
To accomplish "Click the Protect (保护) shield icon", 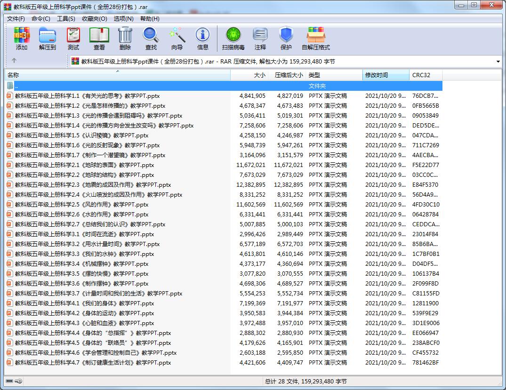I will coord(286,35).
